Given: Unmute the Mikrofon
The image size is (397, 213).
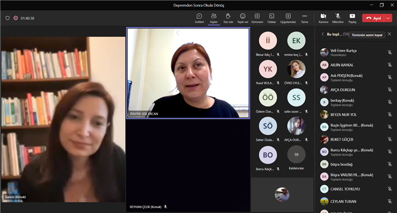Looking at the screenshot, I should click(x=338, y=18).
